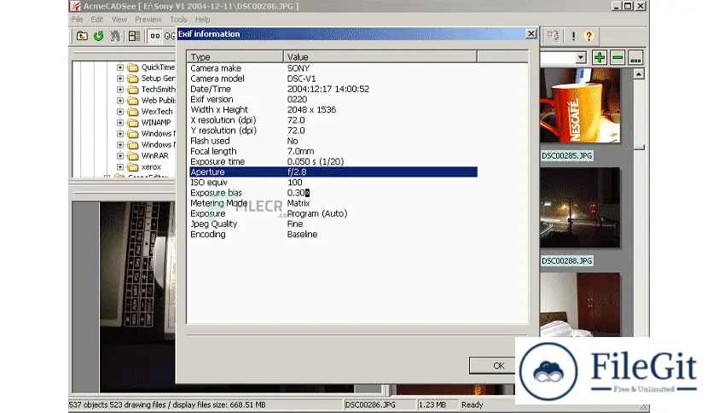Select the Width x Height row
The height and width of the screenshot is (413, 713).
[333, 109]
